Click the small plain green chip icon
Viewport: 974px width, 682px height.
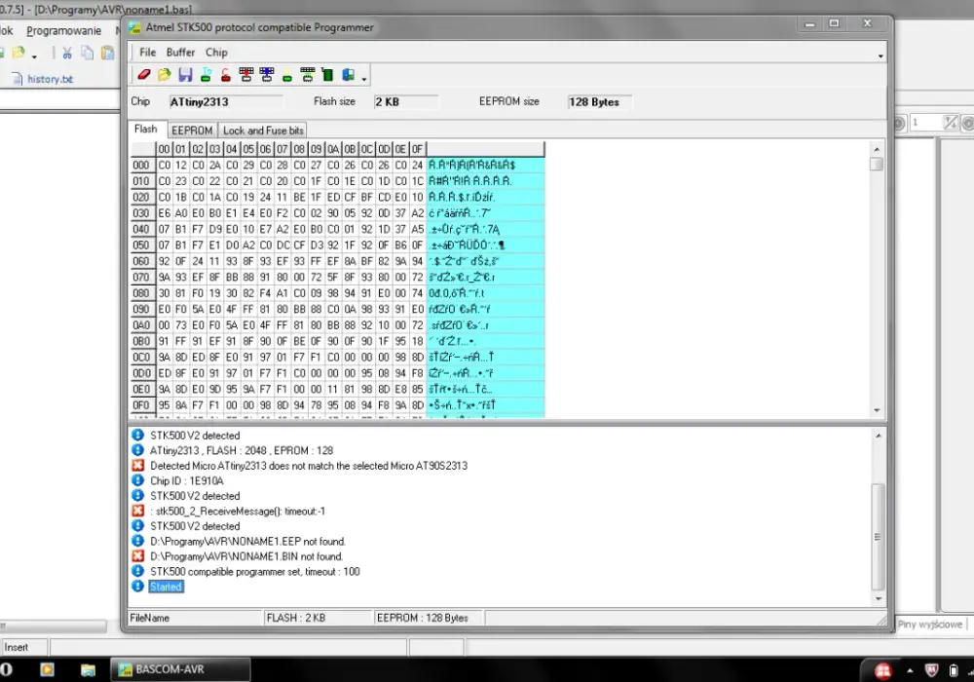287,77
